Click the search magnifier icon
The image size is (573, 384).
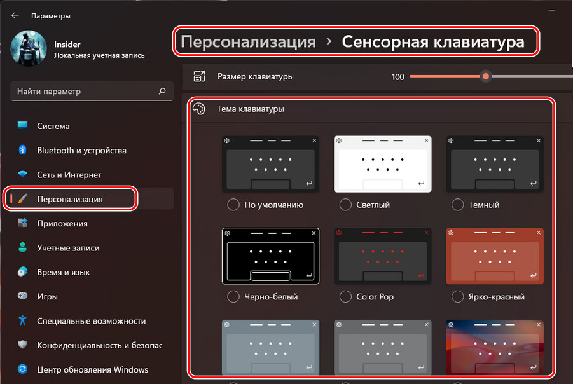162,92
